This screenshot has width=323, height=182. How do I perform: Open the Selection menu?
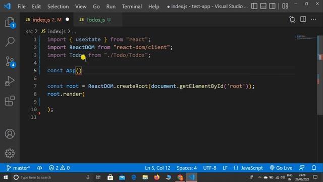point(58,7)
